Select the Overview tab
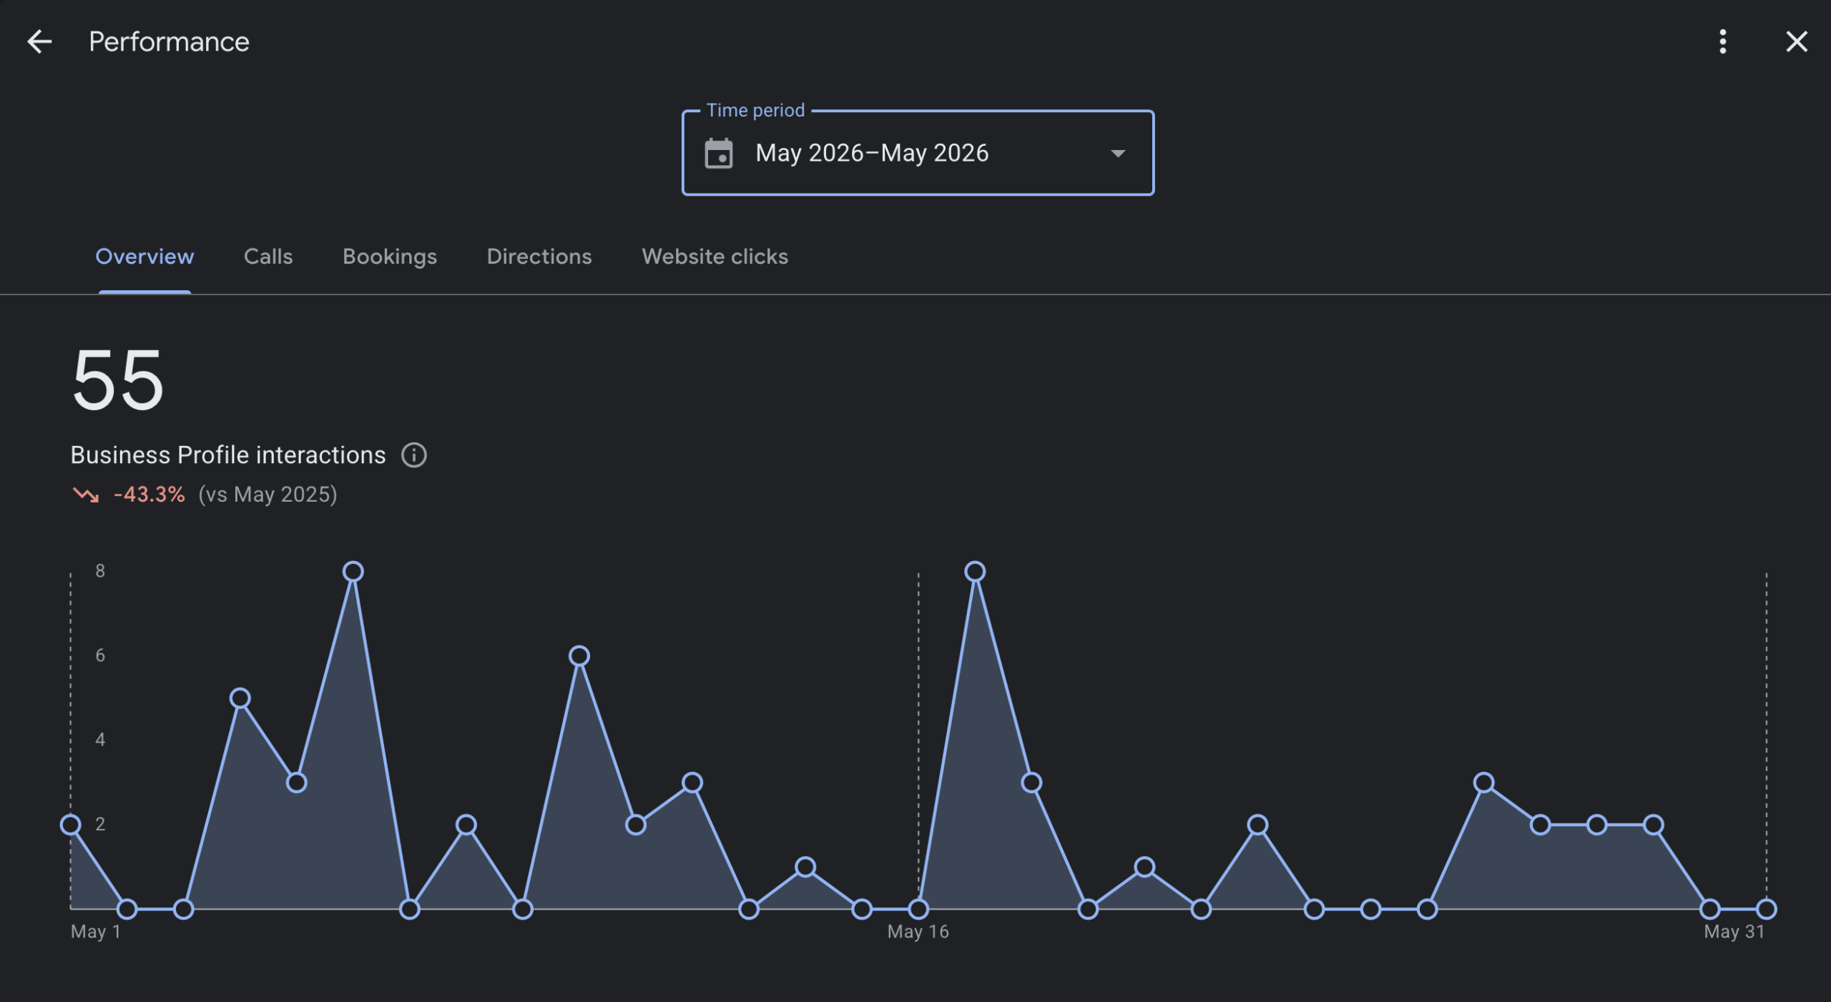Screen dimensions: 1831x1002 144,256
